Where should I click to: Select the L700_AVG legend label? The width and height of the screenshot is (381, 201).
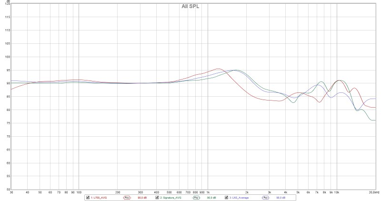pos(99,197)
